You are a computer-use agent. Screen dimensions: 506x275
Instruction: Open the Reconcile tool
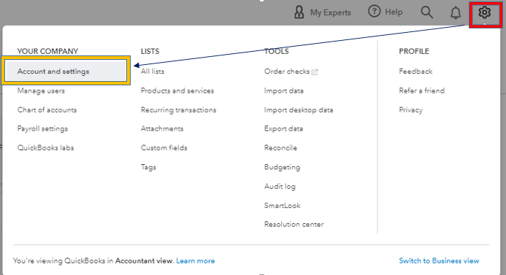click(x=280, y=147)
